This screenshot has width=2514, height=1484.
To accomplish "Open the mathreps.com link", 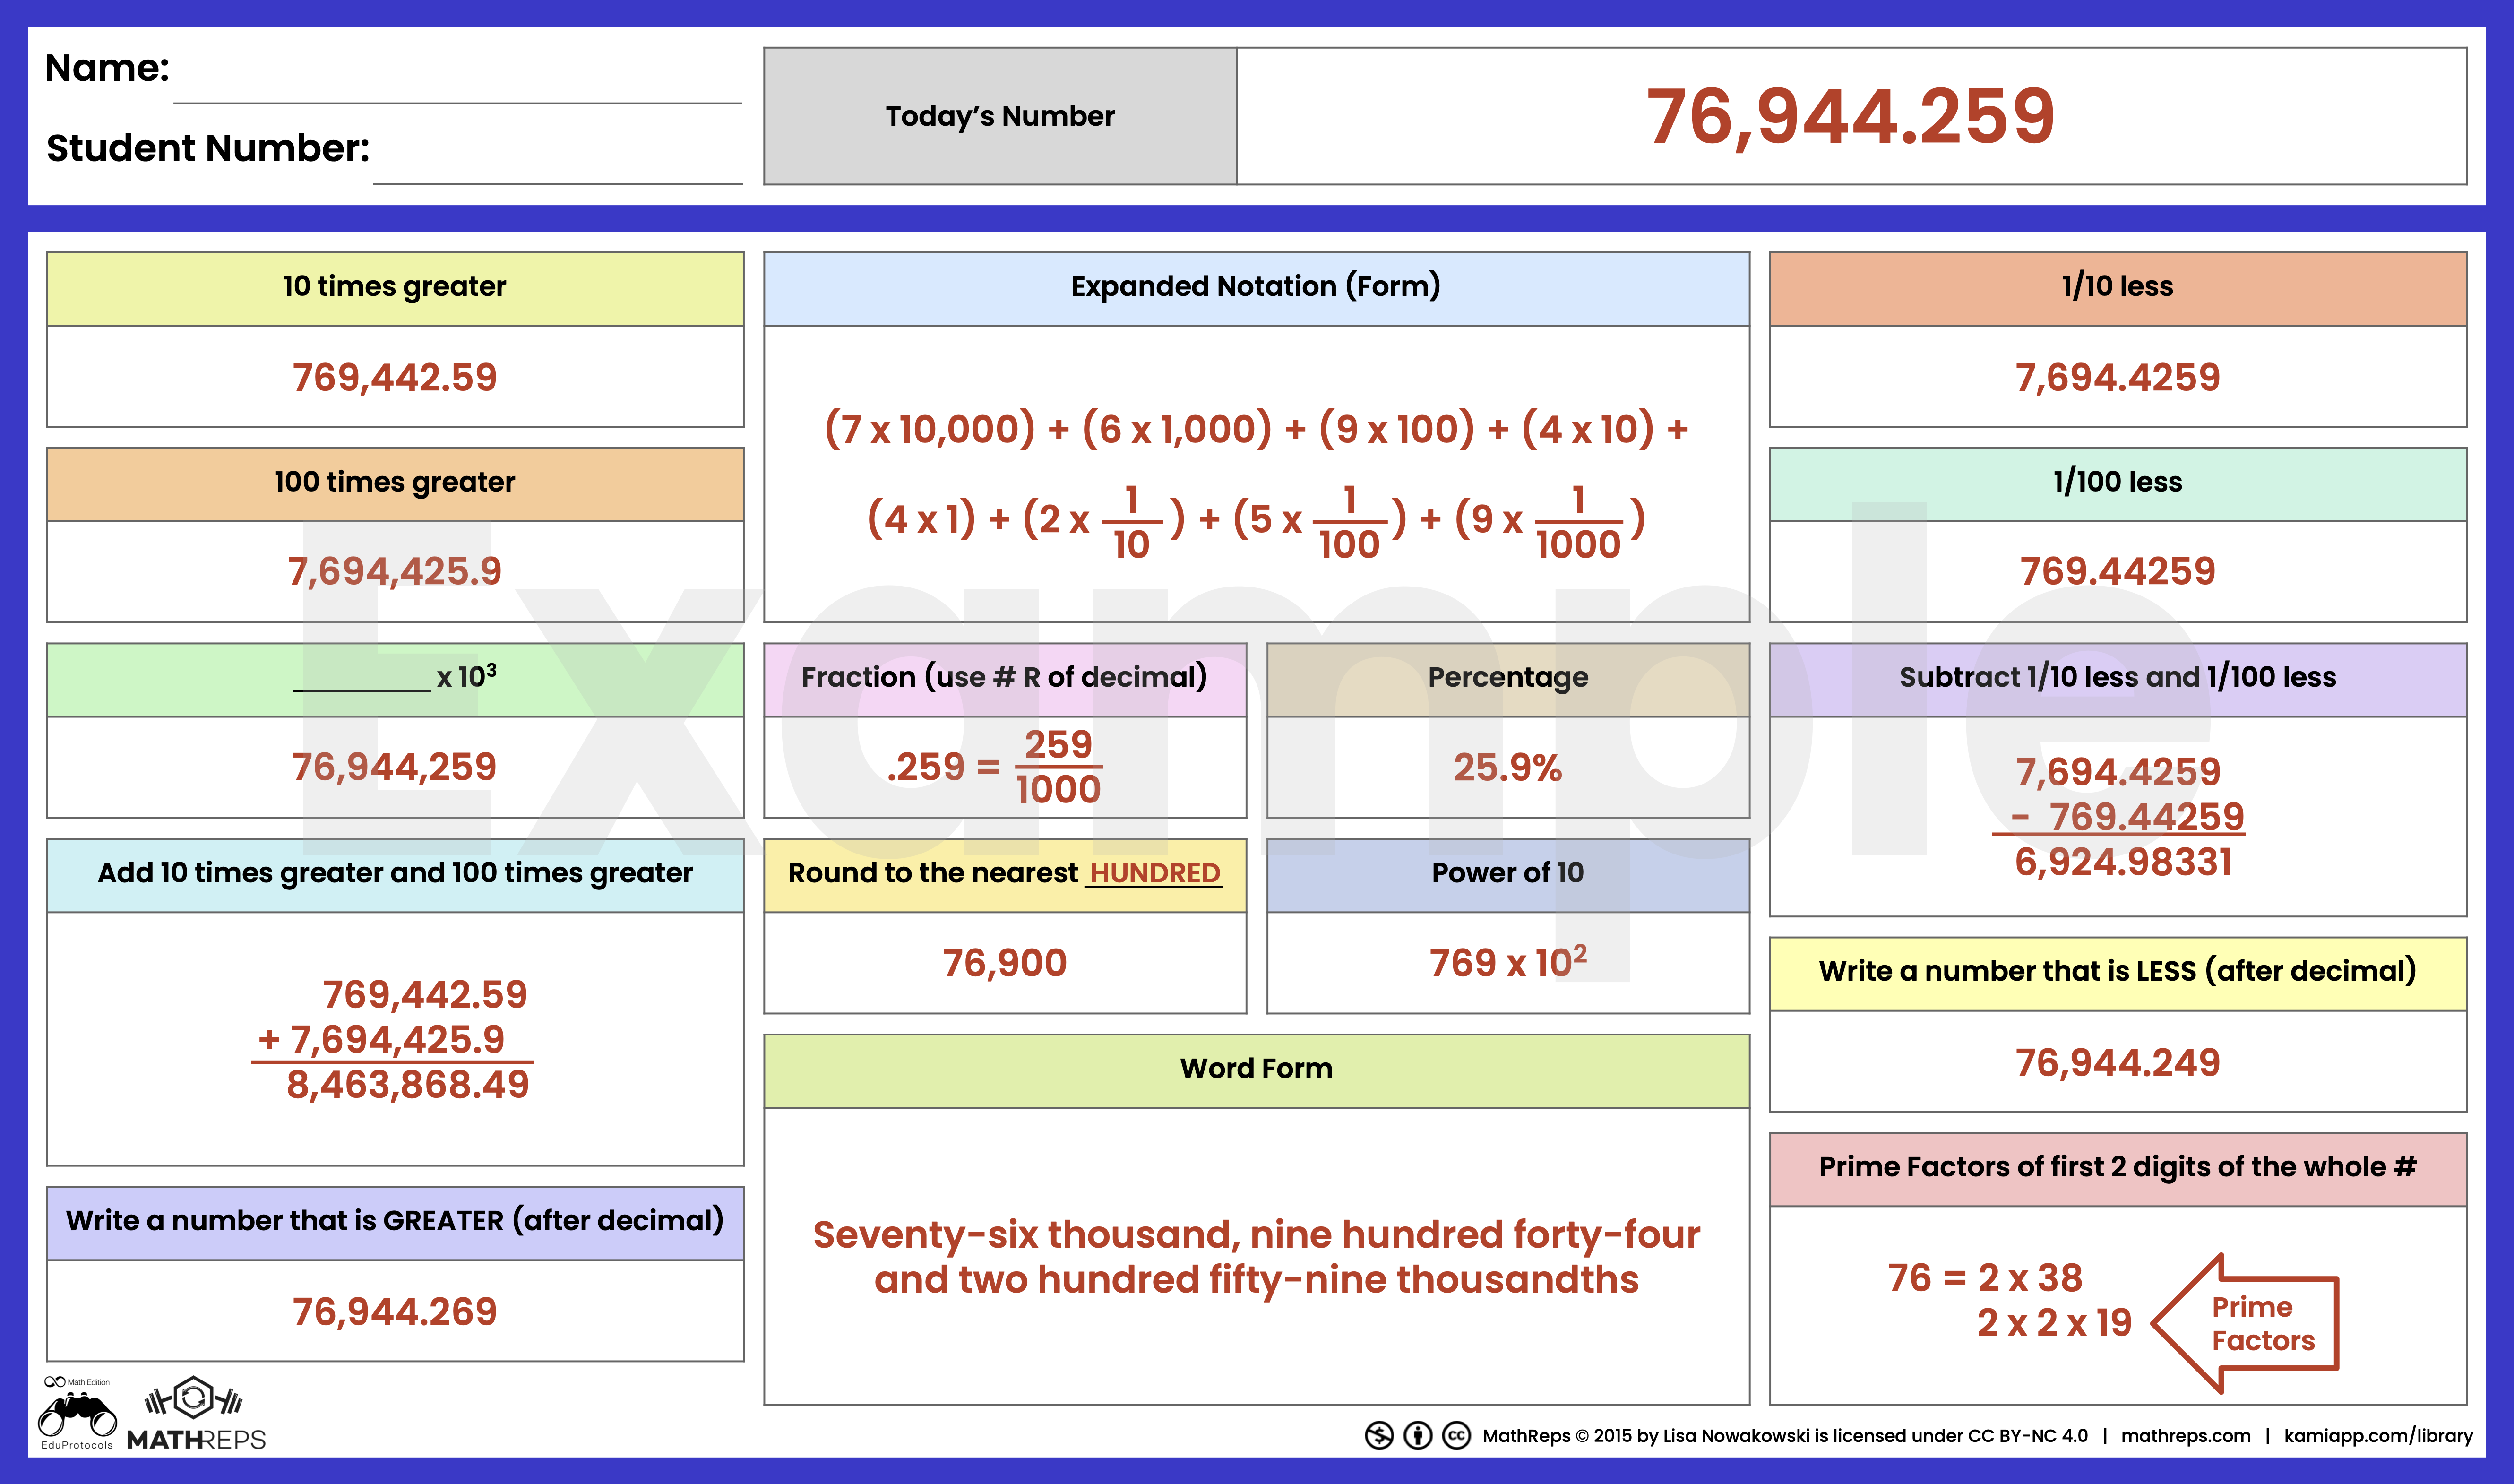I will pos(2185,1436).
